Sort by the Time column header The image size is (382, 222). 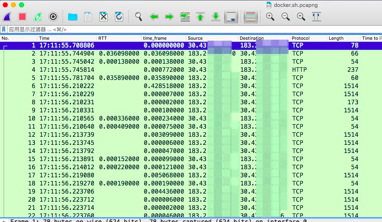[67, 38]
